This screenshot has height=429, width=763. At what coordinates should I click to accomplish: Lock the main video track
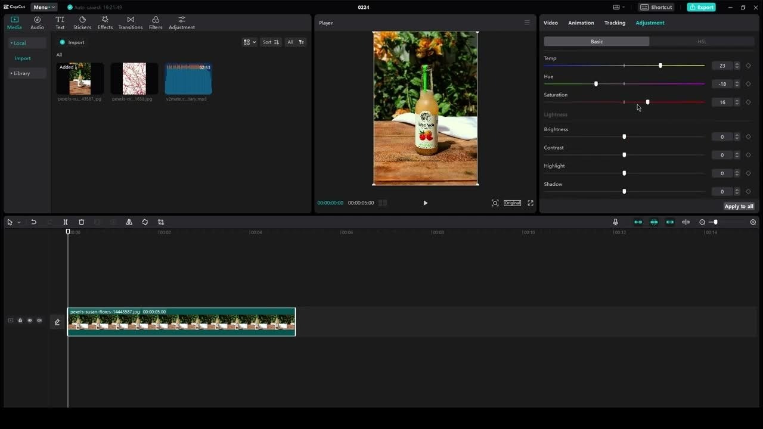20,320
